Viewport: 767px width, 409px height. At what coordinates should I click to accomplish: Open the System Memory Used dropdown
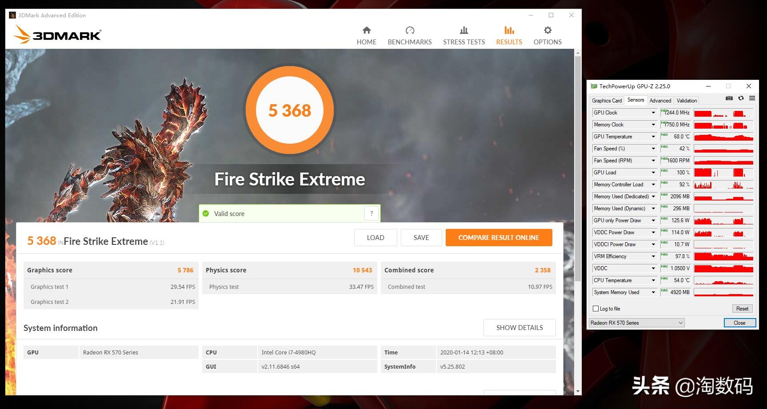tap(653, 292)
